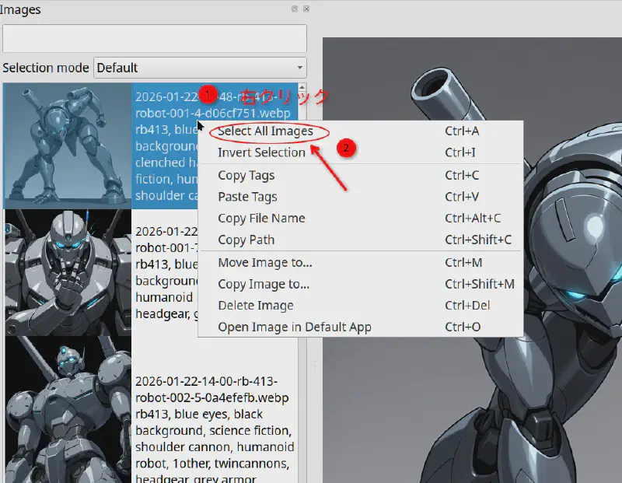Image resolution: width=622 pixels, height=483 pixels.
Task: Click Invert Selection menu entry
Action: pos(261,152)
